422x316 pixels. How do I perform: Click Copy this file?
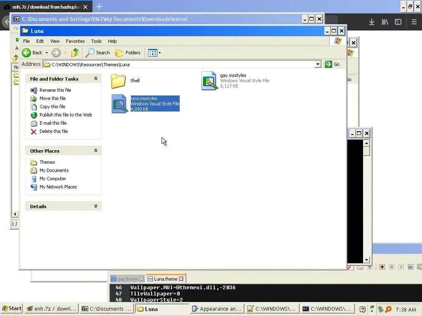point(52,107)
